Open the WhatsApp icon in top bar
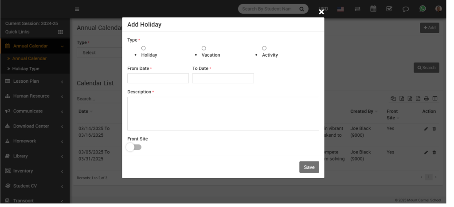The height and width of the screenshot is (207, 454). (423, 8)
